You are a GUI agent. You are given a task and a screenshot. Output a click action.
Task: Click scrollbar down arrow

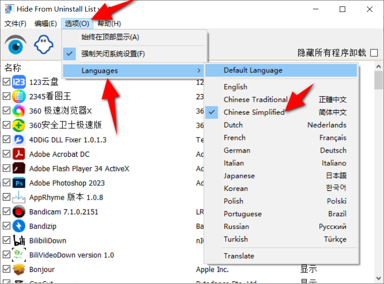point(378,278)
